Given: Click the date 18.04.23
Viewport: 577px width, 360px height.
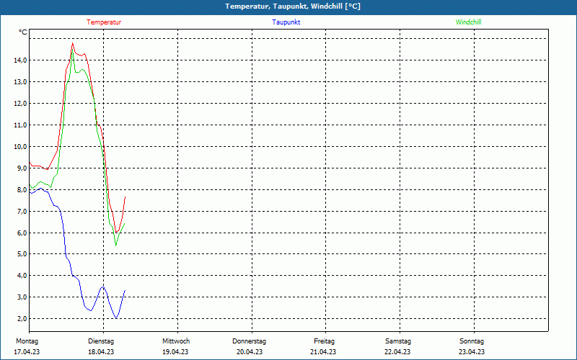Looking at the screenshot, I should point(101,352).
